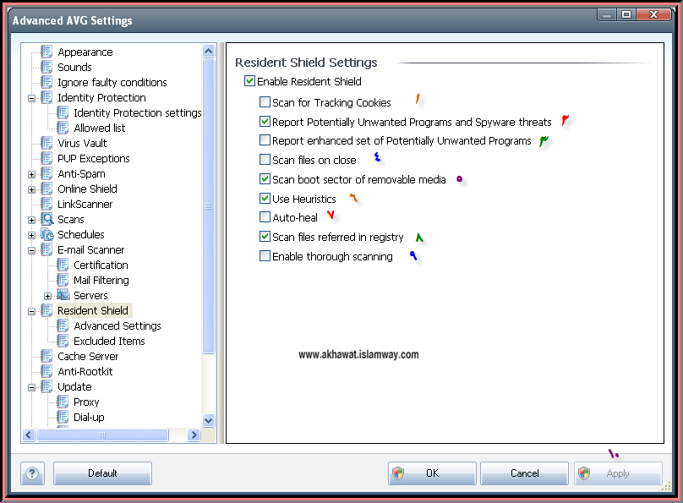The width and height of the screenshot is (683, 503).
Task: Uncheck Enable Resident Shield
Action: click(x=249, y=81)
